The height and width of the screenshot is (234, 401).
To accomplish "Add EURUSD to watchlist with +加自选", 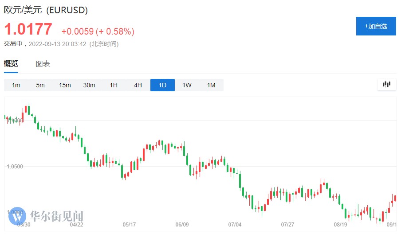I will pyautogui.click(x=376, y=26).
